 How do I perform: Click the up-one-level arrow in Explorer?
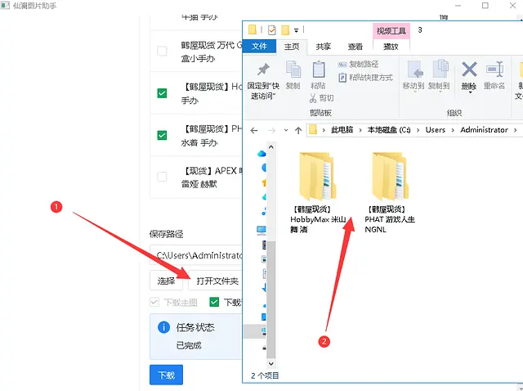298,130
